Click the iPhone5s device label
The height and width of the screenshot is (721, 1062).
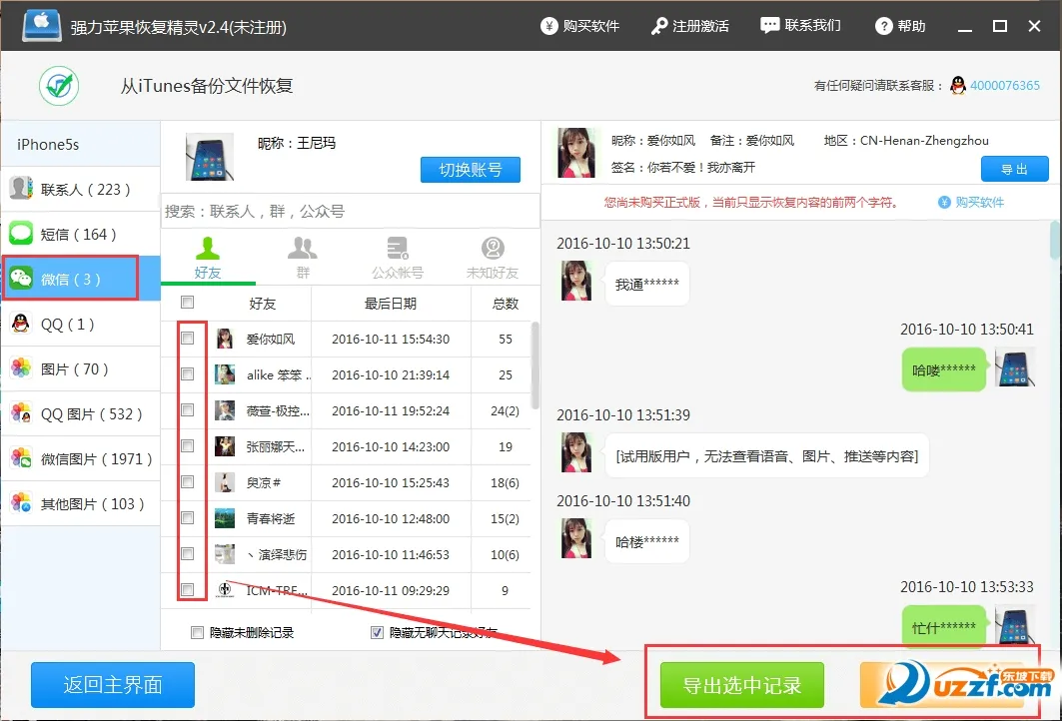tap(48, 144)
